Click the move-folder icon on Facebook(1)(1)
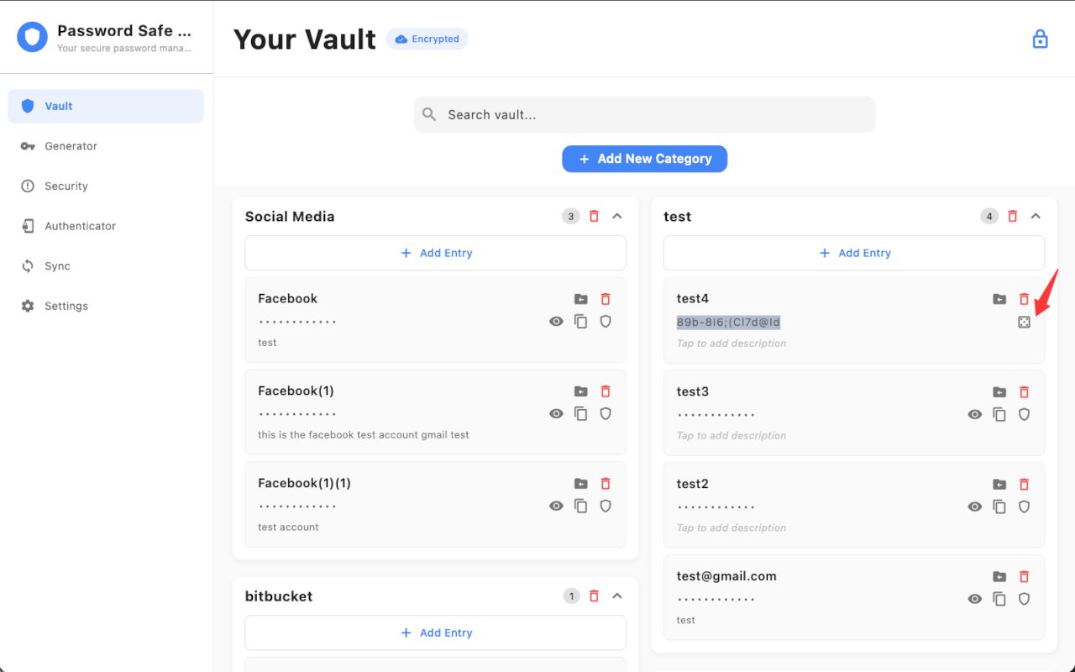This screenshot has height=672, width=1075. click(581, 484)
